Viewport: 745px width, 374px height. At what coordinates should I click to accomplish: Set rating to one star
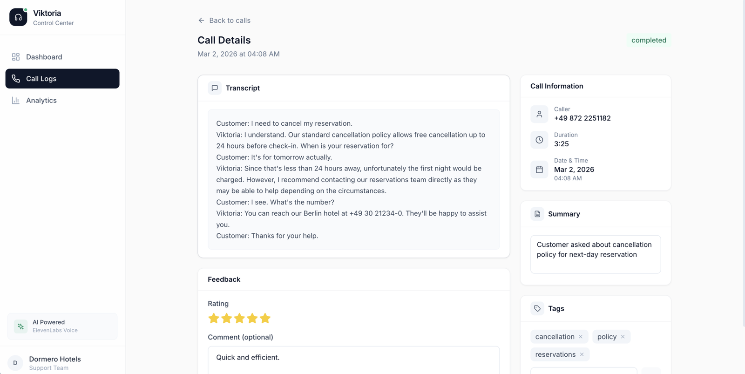tap(214, 319)
